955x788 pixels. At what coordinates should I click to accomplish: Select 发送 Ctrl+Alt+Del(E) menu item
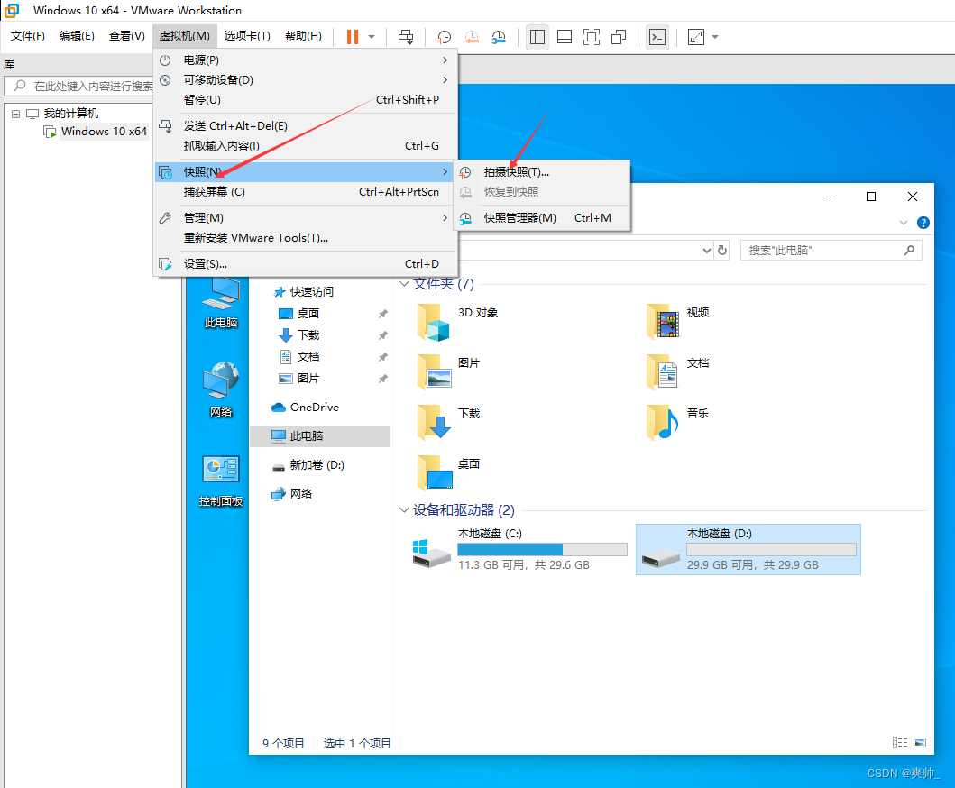pyautogui.click(x=305, y=126)
